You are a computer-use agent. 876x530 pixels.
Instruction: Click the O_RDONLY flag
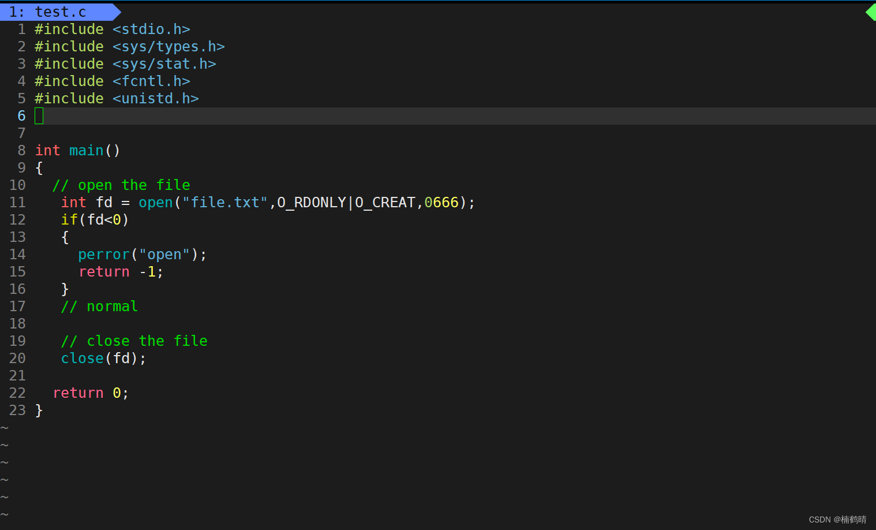click(x=312, y=203)
